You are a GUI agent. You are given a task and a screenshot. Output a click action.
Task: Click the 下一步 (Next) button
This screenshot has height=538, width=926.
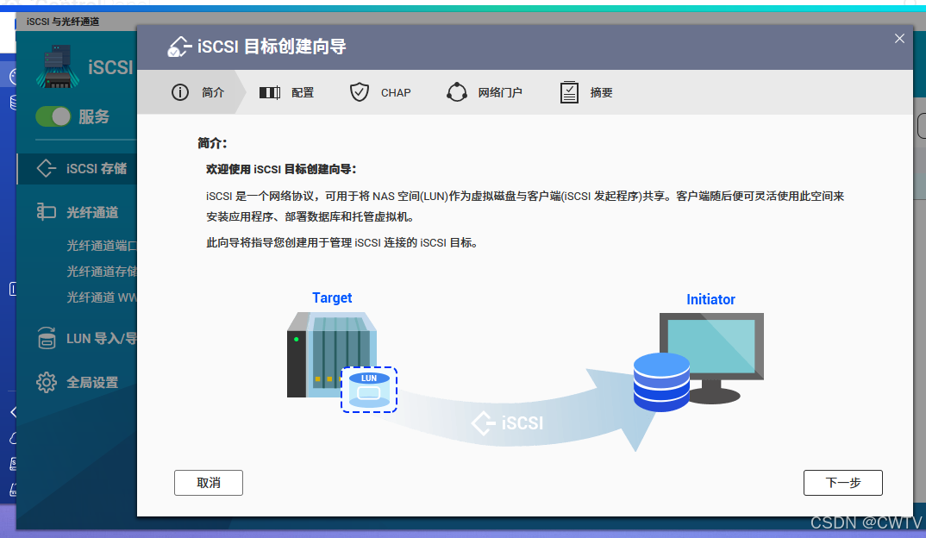coord(842,483)
